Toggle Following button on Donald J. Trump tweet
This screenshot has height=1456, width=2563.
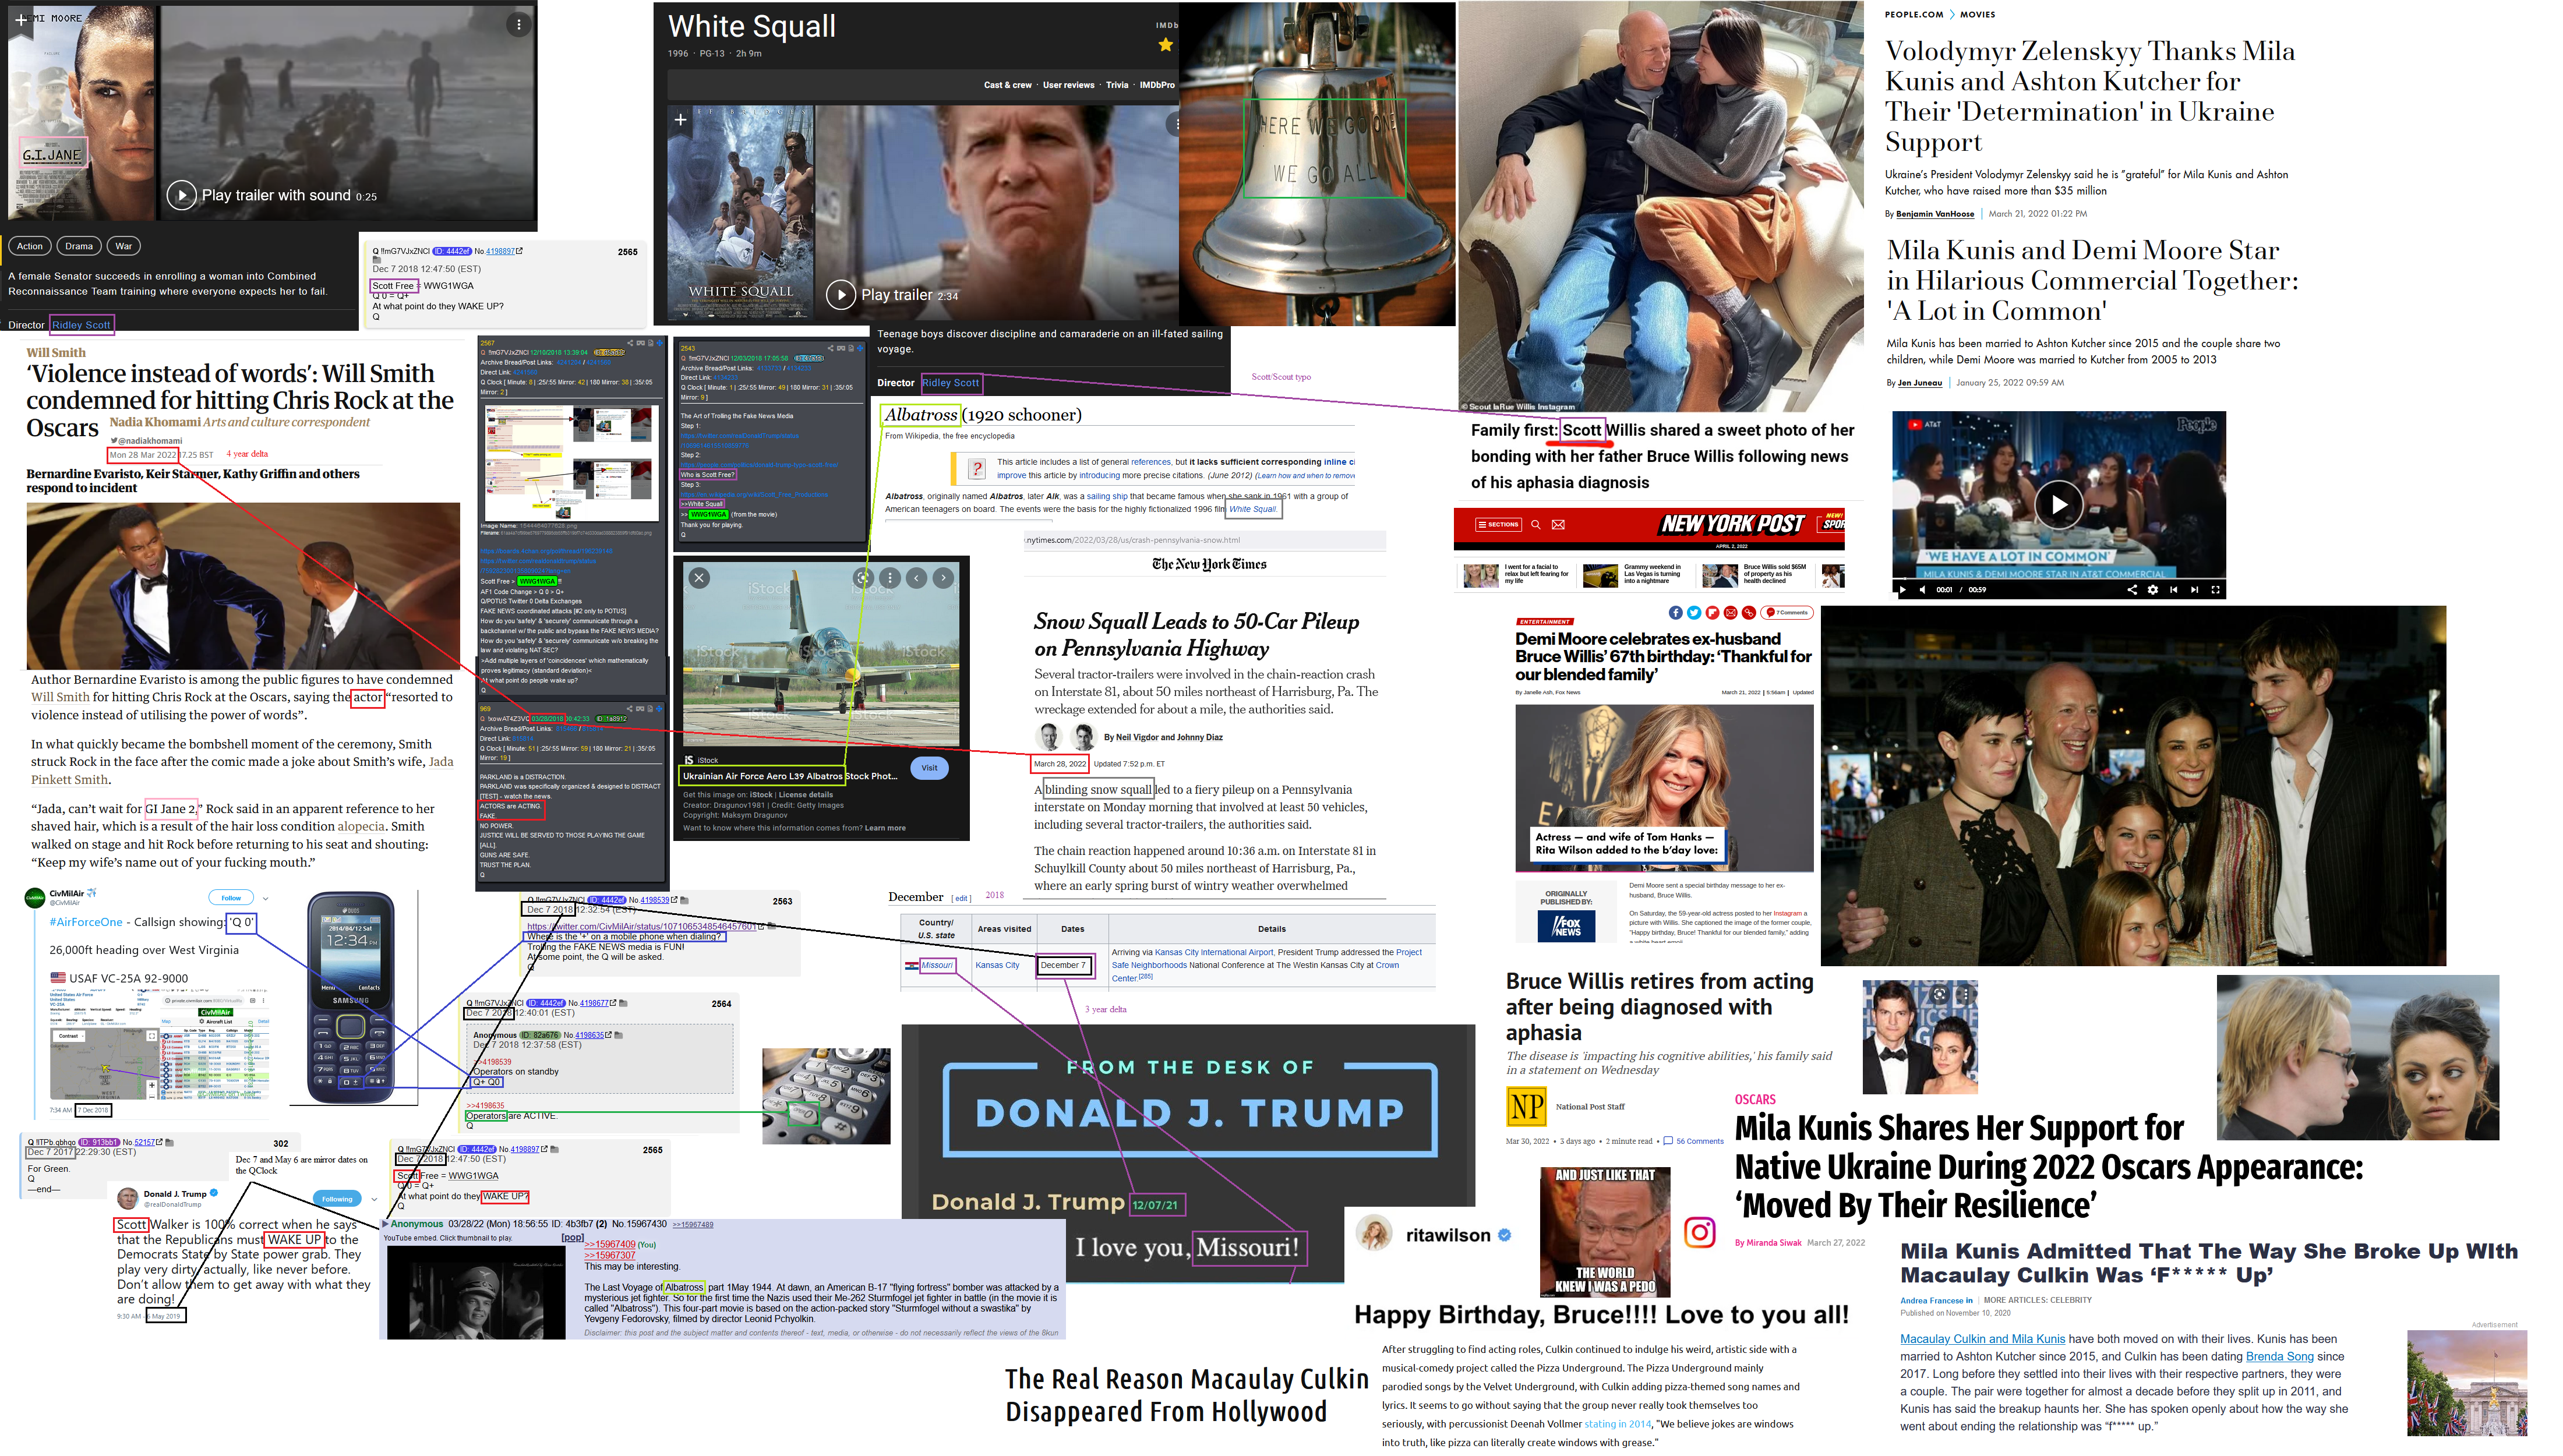(x=337, y=1199)
